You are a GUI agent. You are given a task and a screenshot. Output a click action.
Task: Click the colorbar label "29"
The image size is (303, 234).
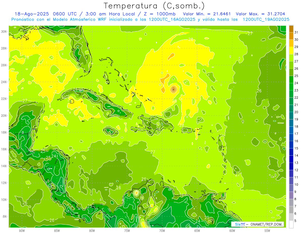(296, 47)
